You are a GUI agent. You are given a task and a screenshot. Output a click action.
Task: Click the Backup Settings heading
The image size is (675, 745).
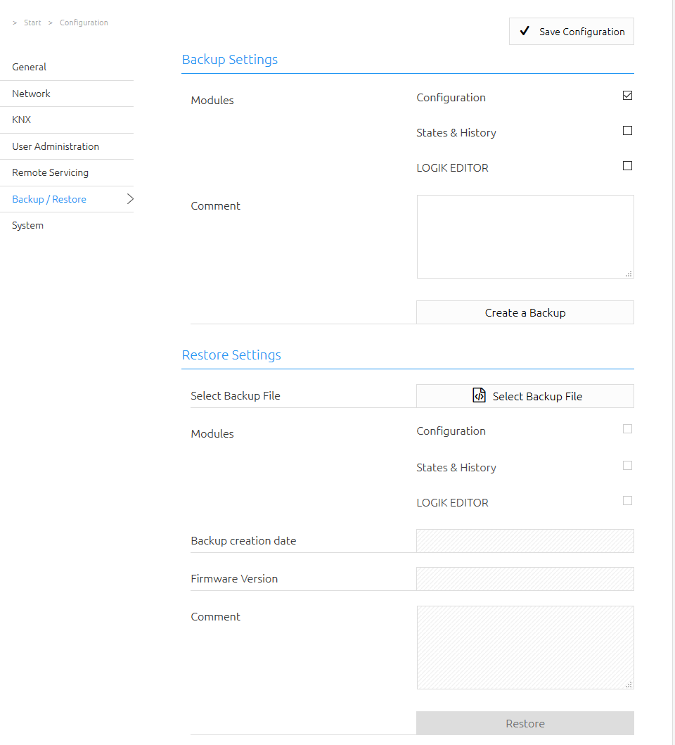[x=230, y=60]
